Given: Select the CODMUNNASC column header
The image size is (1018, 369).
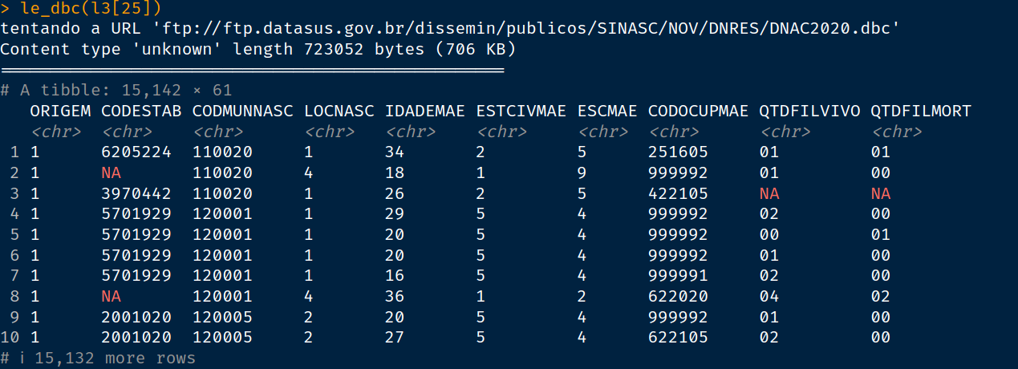Looking at the screenshot, I should pyautogui.click(x=243, y=111).
